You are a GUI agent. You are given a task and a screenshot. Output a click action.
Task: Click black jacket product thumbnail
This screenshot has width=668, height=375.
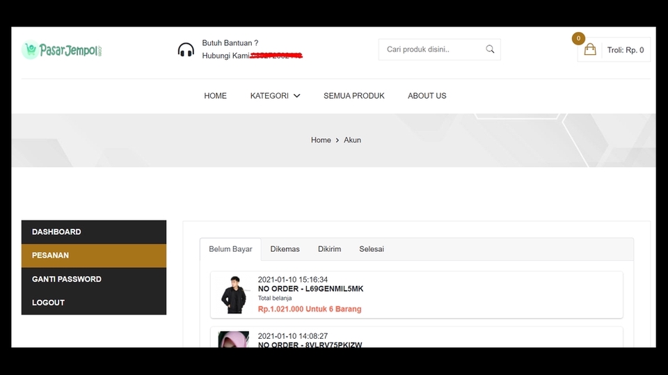(x=234, y=294)
